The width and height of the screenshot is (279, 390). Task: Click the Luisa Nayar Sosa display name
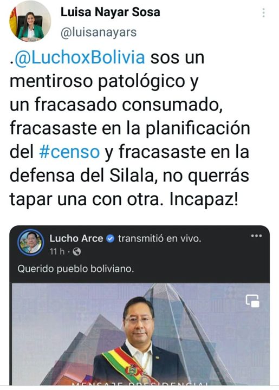point(111,12)
